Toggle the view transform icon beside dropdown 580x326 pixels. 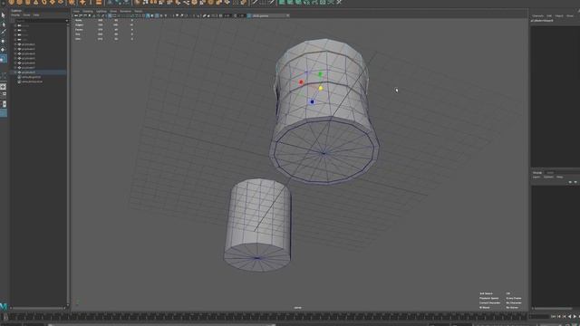pyautogui.click(x=248, y=16)
